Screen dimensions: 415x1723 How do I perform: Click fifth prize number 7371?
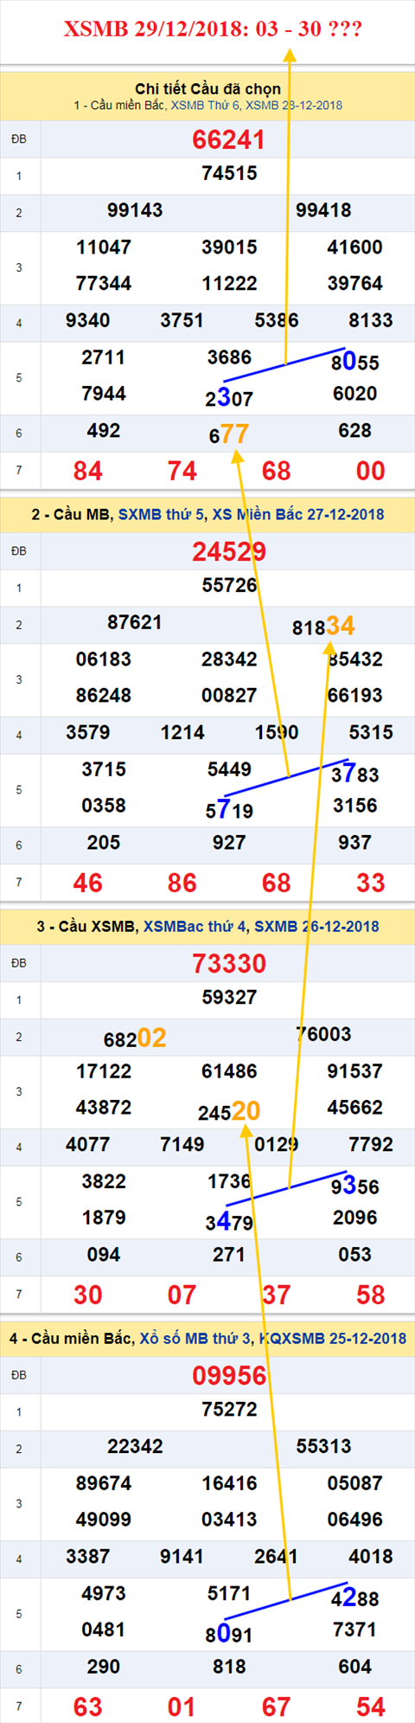click(x=354, y=1630)
